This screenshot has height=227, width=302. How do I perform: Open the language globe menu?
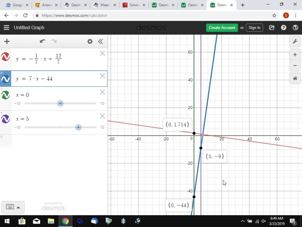[x=295, y=28]
